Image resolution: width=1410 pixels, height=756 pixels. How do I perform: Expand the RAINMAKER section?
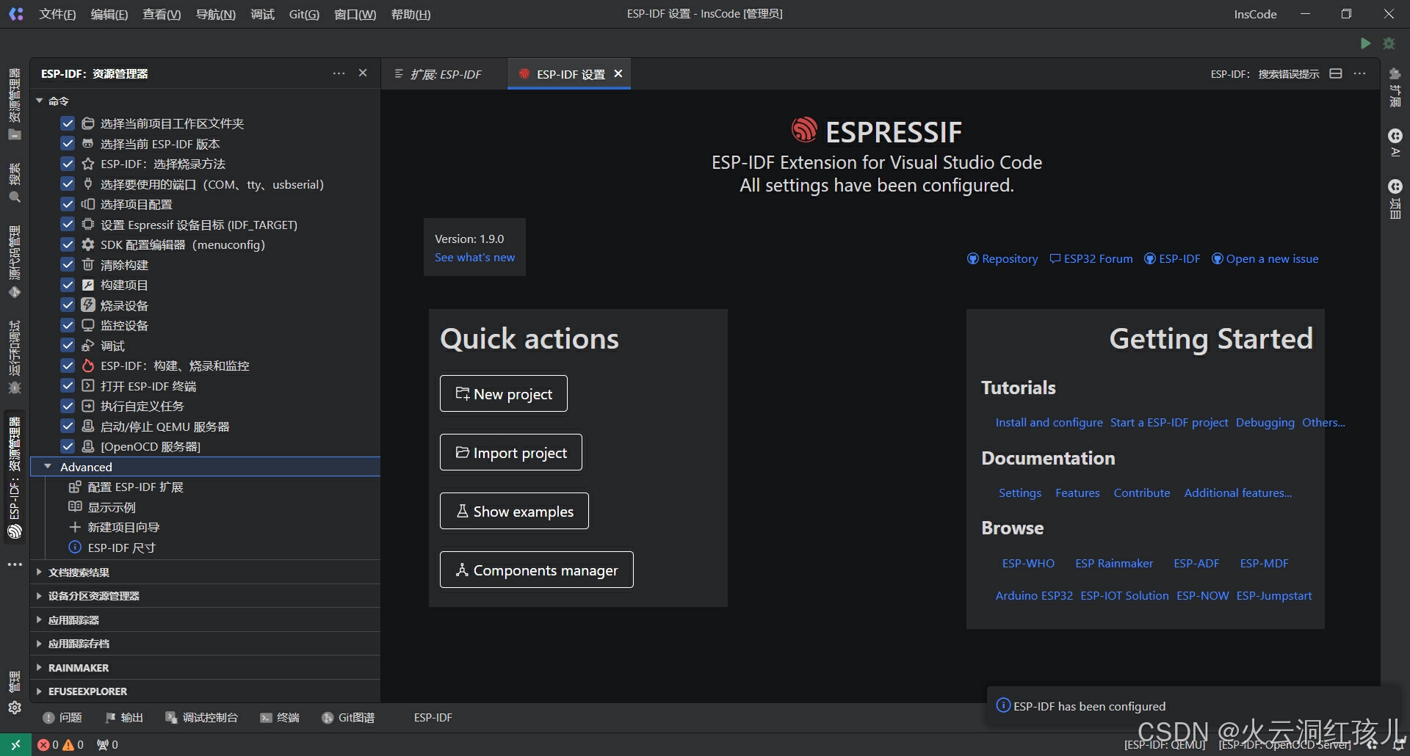click(39, 668)
